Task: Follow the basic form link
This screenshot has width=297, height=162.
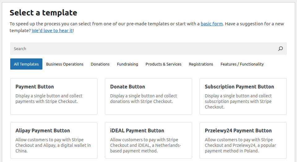Action: point(212,24)
